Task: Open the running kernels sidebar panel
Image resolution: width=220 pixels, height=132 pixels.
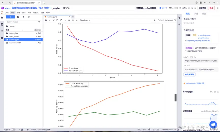Action: pyautogui.click(x=2, y=24)
